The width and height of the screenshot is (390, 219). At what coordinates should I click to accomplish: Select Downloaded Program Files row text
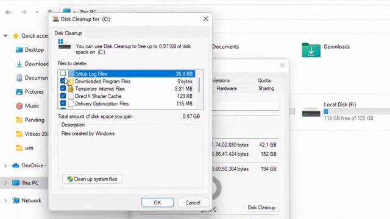103,81
